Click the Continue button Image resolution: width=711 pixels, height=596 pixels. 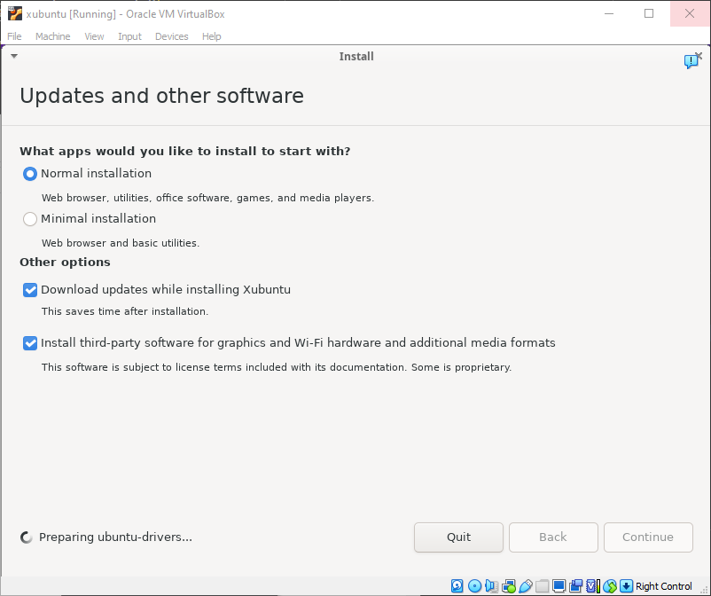tap(648, 537)
